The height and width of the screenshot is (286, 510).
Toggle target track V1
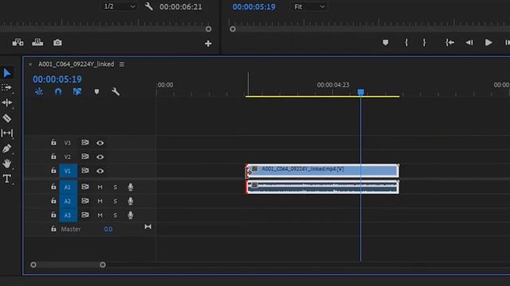[x=68, y=171]
